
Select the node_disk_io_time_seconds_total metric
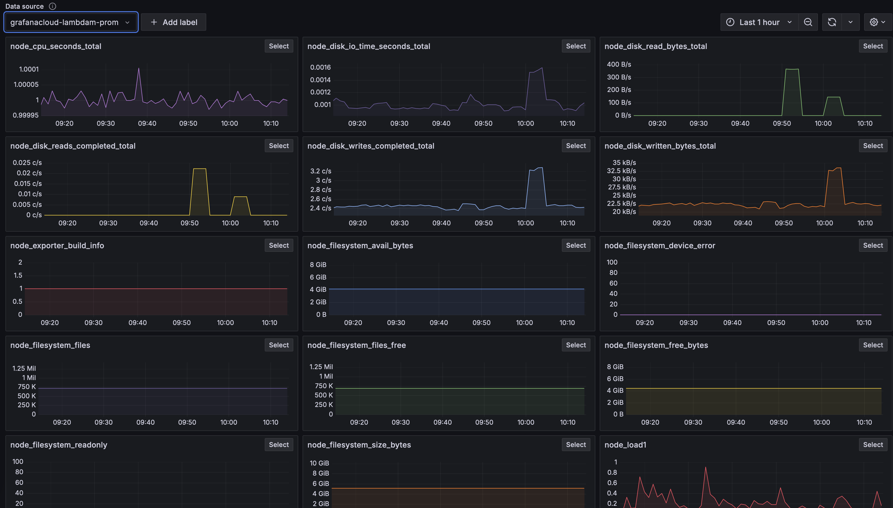pos(576,46)
